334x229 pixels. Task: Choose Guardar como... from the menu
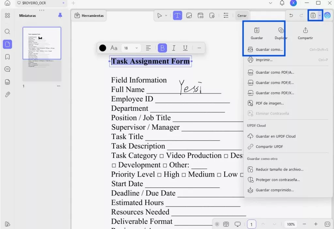[x=269, y=50]
